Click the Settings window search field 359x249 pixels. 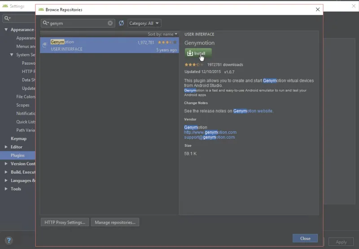[x=19, y=18]
